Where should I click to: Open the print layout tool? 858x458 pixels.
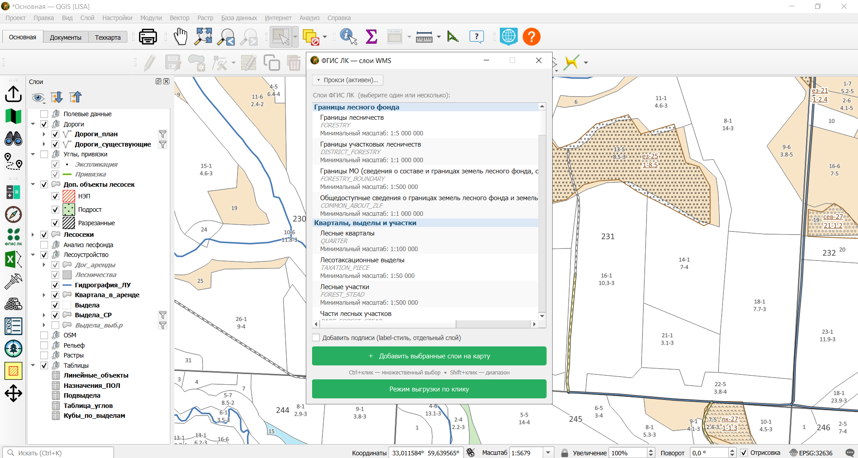pos(148,37)
